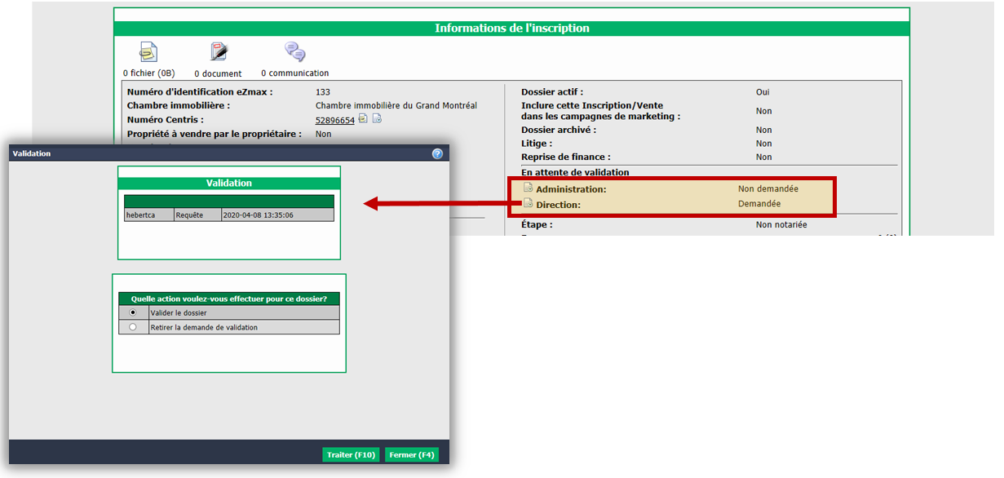This screenshot has height=478, width=1004.
Task: Click the "Traiter (F10)" button
Action: (x=351, y=455)
